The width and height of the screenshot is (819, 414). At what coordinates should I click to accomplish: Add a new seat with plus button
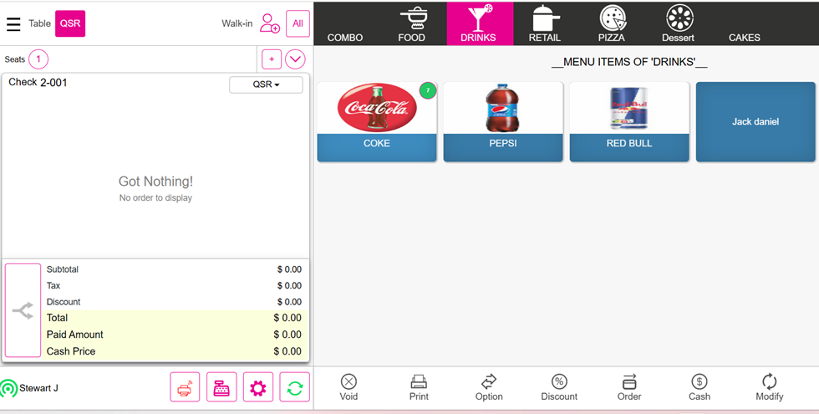point(271,59)
